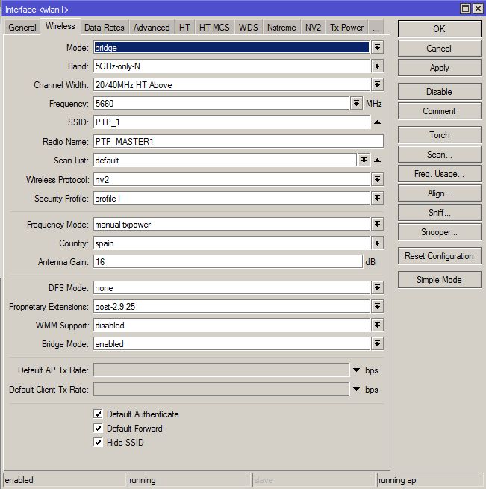486x489 pixels.
Task: Click the Cancel button
Action: [x=439, y=49]
